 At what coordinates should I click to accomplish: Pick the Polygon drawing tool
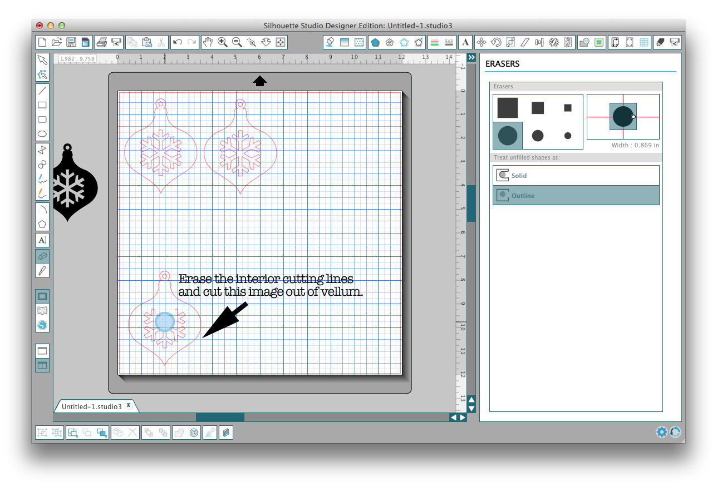coord(42,225)
